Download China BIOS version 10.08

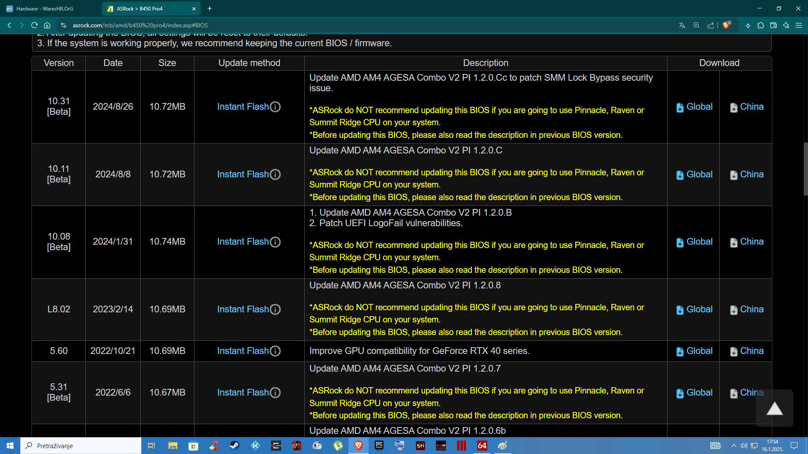tap(747, 242)
